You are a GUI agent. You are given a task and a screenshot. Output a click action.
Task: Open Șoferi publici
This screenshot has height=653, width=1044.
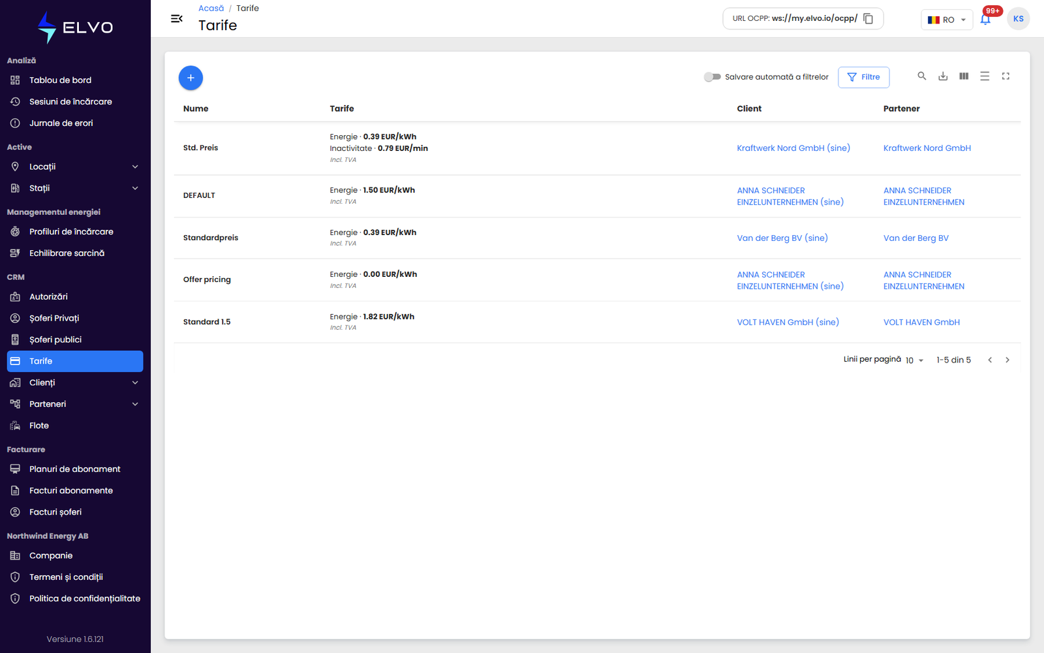[75, 340]
